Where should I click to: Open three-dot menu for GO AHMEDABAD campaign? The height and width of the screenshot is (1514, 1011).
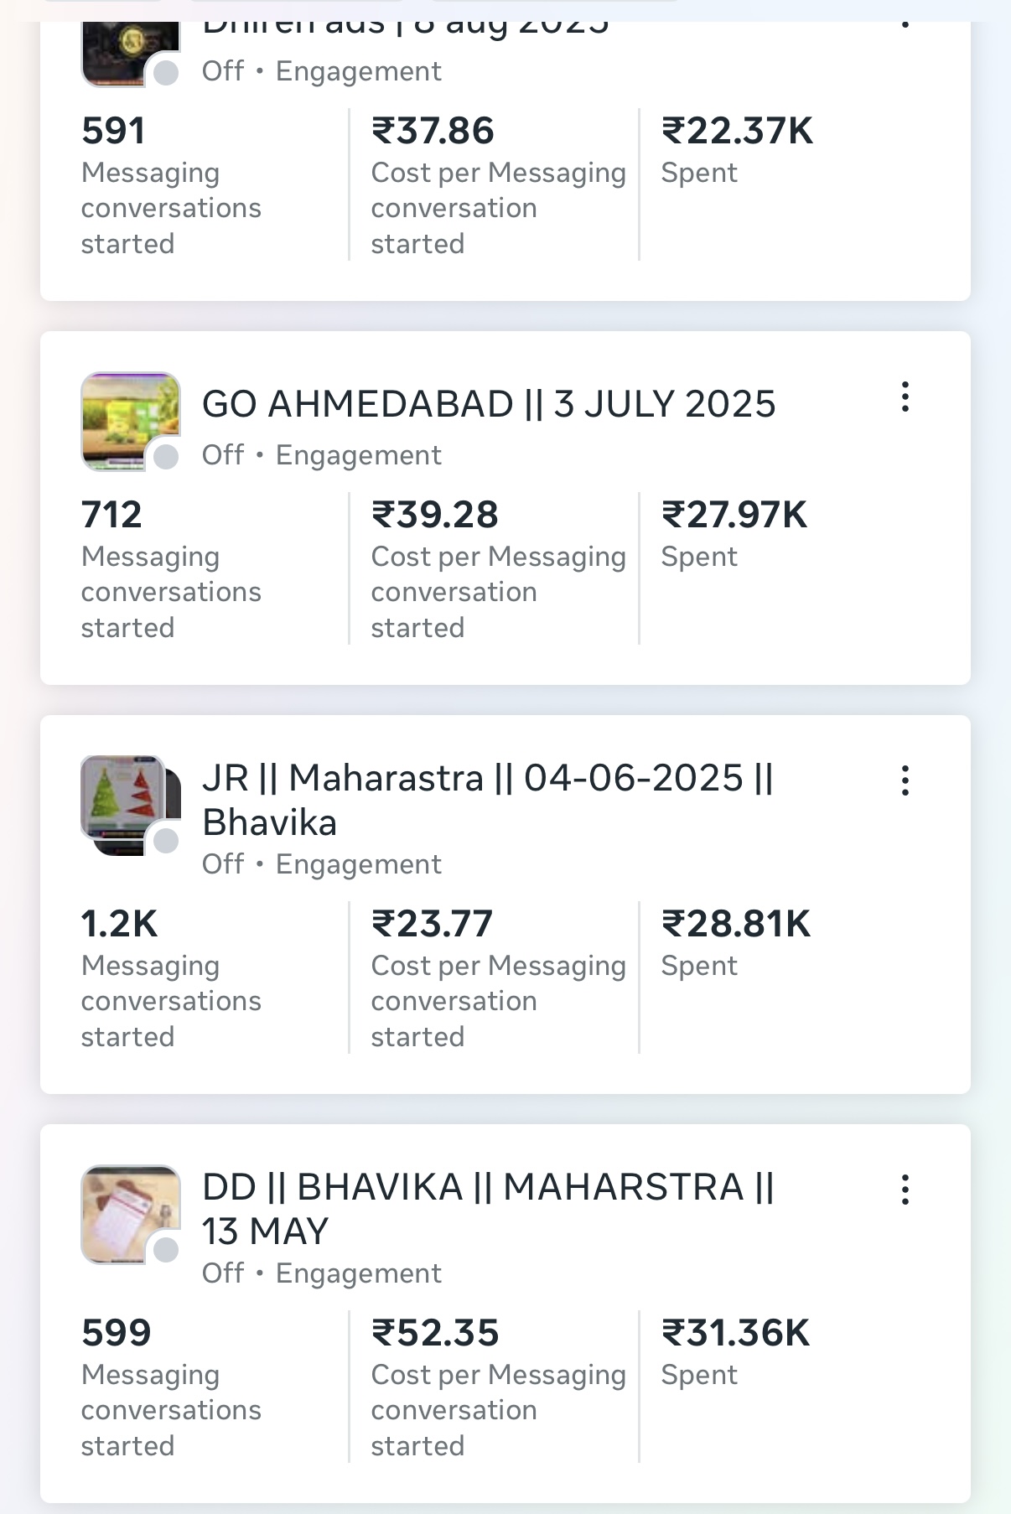[905, 397]
